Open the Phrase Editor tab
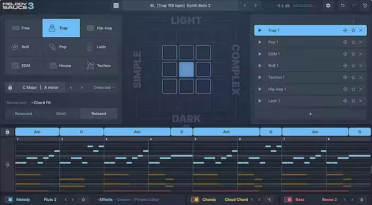The width and height of the screenshot is (372, 205). point(146,200)
